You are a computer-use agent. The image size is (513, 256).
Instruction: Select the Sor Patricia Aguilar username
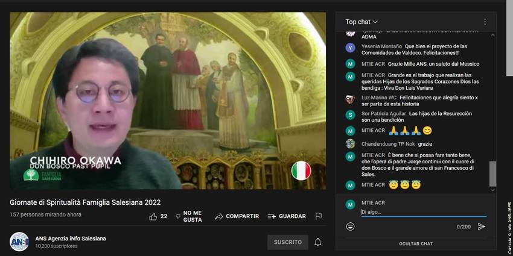point(383,114)
